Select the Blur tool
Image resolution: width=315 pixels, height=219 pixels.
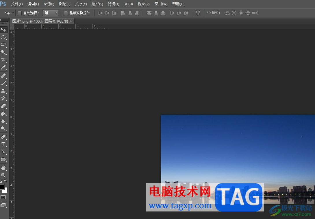tap(3, 121)
